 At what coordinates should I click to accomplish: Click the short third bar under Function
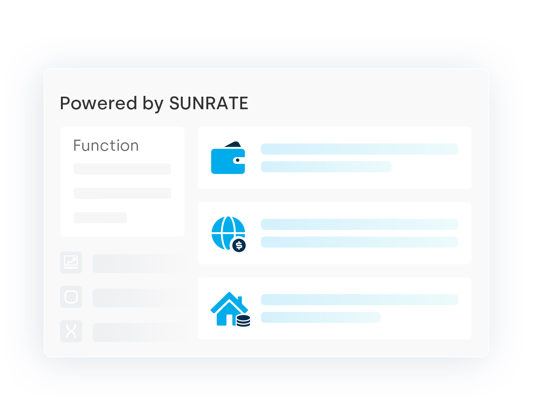coord(100,218)
